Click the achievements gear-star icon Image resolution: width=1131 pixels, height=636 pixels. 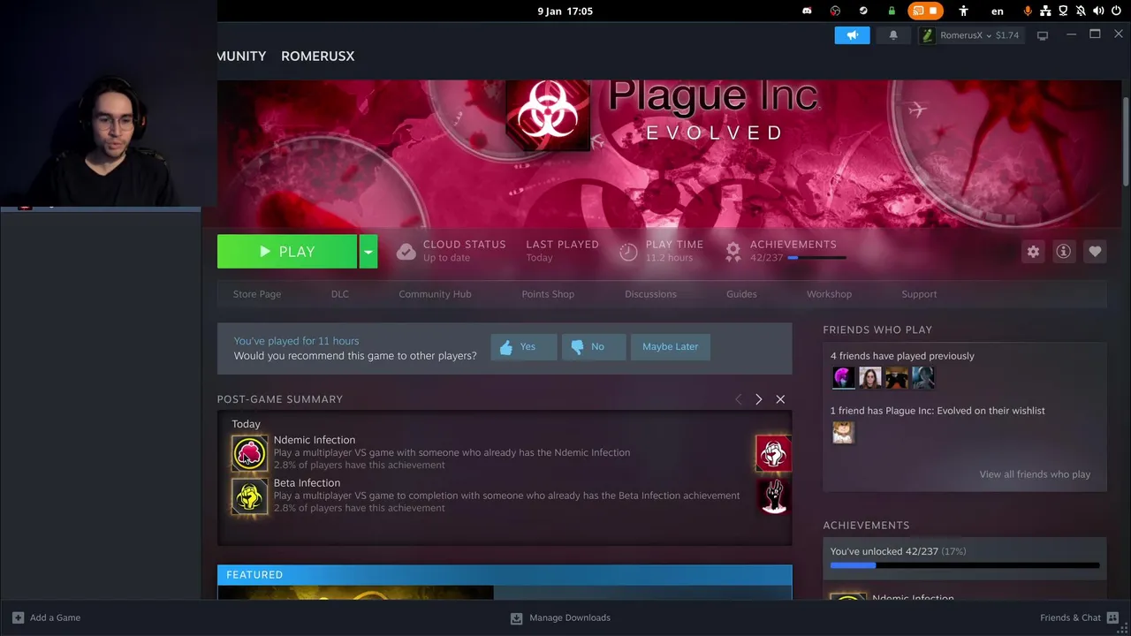(732, 252)
